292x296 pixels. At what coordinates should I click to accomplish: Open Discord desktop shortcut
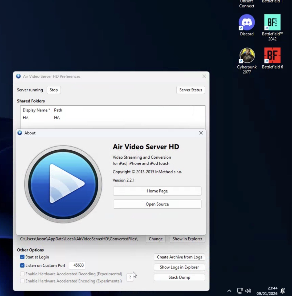(247, 25)
